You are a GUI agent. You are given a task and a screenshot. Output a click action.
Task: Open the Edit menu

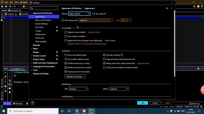click(x=11, y=2)
